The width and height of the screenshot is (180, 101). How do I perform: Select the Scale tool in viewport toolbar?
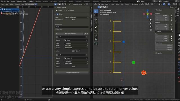[x=96, y=27]
